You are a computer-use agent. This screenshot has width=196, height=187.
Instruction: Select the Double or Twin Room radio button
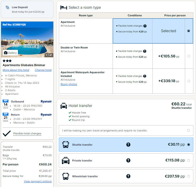coord(189,56)
